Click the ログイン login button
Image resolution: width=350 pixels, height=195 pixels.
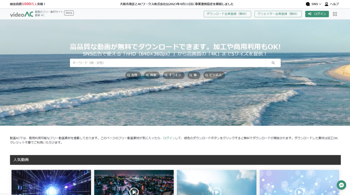point(317,14)
